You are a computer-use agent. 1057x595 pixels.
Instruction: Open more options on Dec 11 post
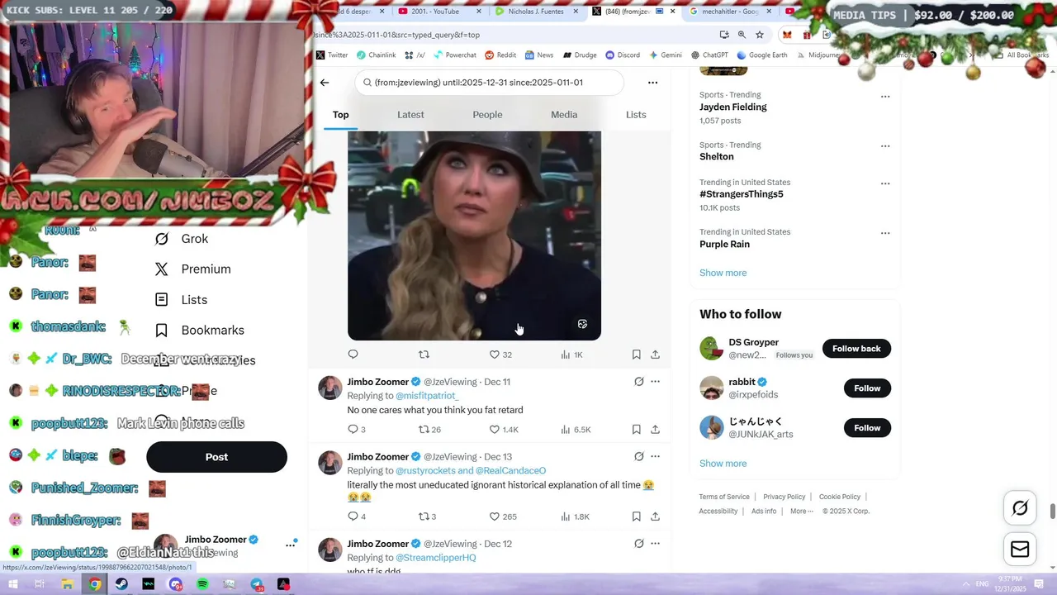tap(655, 382)
